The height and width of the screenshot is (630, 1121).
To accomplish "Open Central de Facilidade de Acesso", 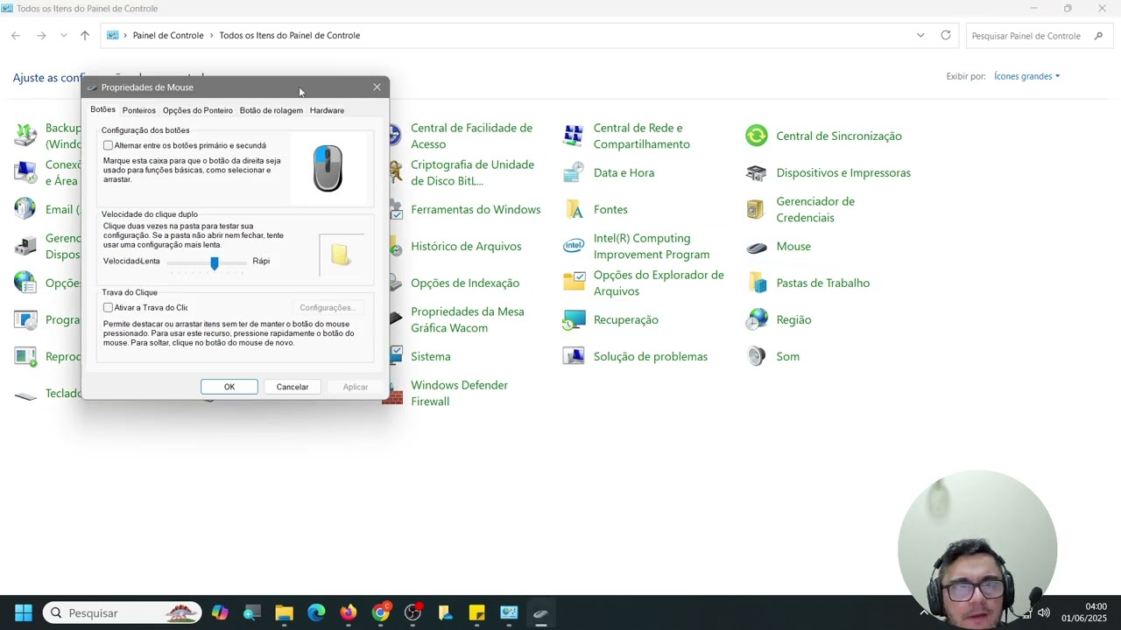I will pyautogui.click(x=471, y=136).
